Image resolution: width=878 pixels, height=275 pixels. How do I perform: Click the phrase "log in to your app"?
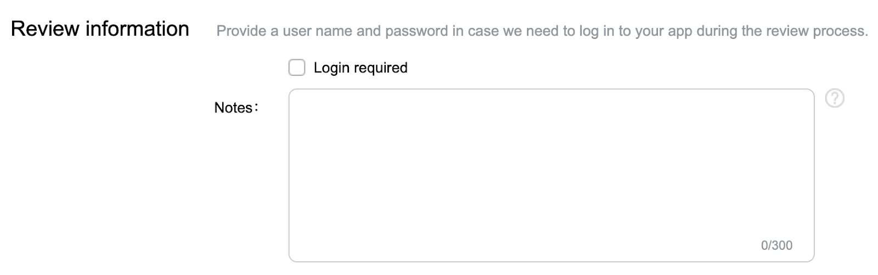[x=626, y=31]
